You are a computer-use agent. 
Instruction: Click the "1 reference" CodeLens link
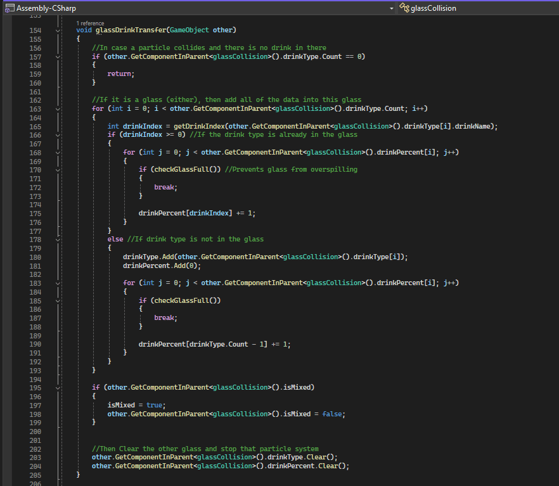pyautogui.click(x=89, y=23)
